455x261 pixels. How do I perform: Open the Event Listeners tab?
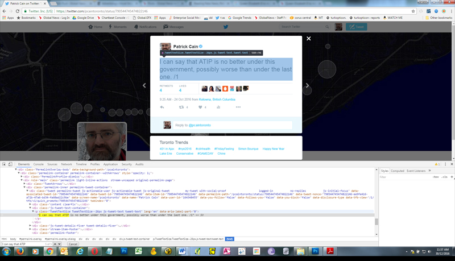click(x=416, y=171)
